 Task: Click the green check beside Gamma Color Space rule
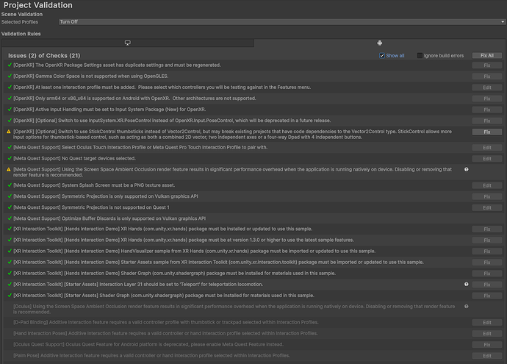(9, 76)
